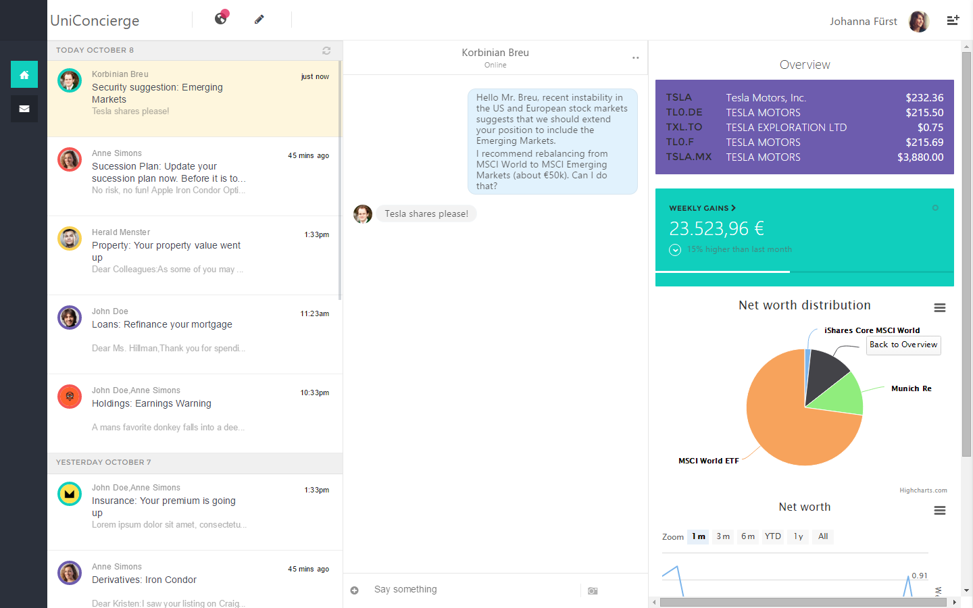Click the avatar next to Loans message
The width and height of the screenshot is (973, 608).
coord(70,318)
